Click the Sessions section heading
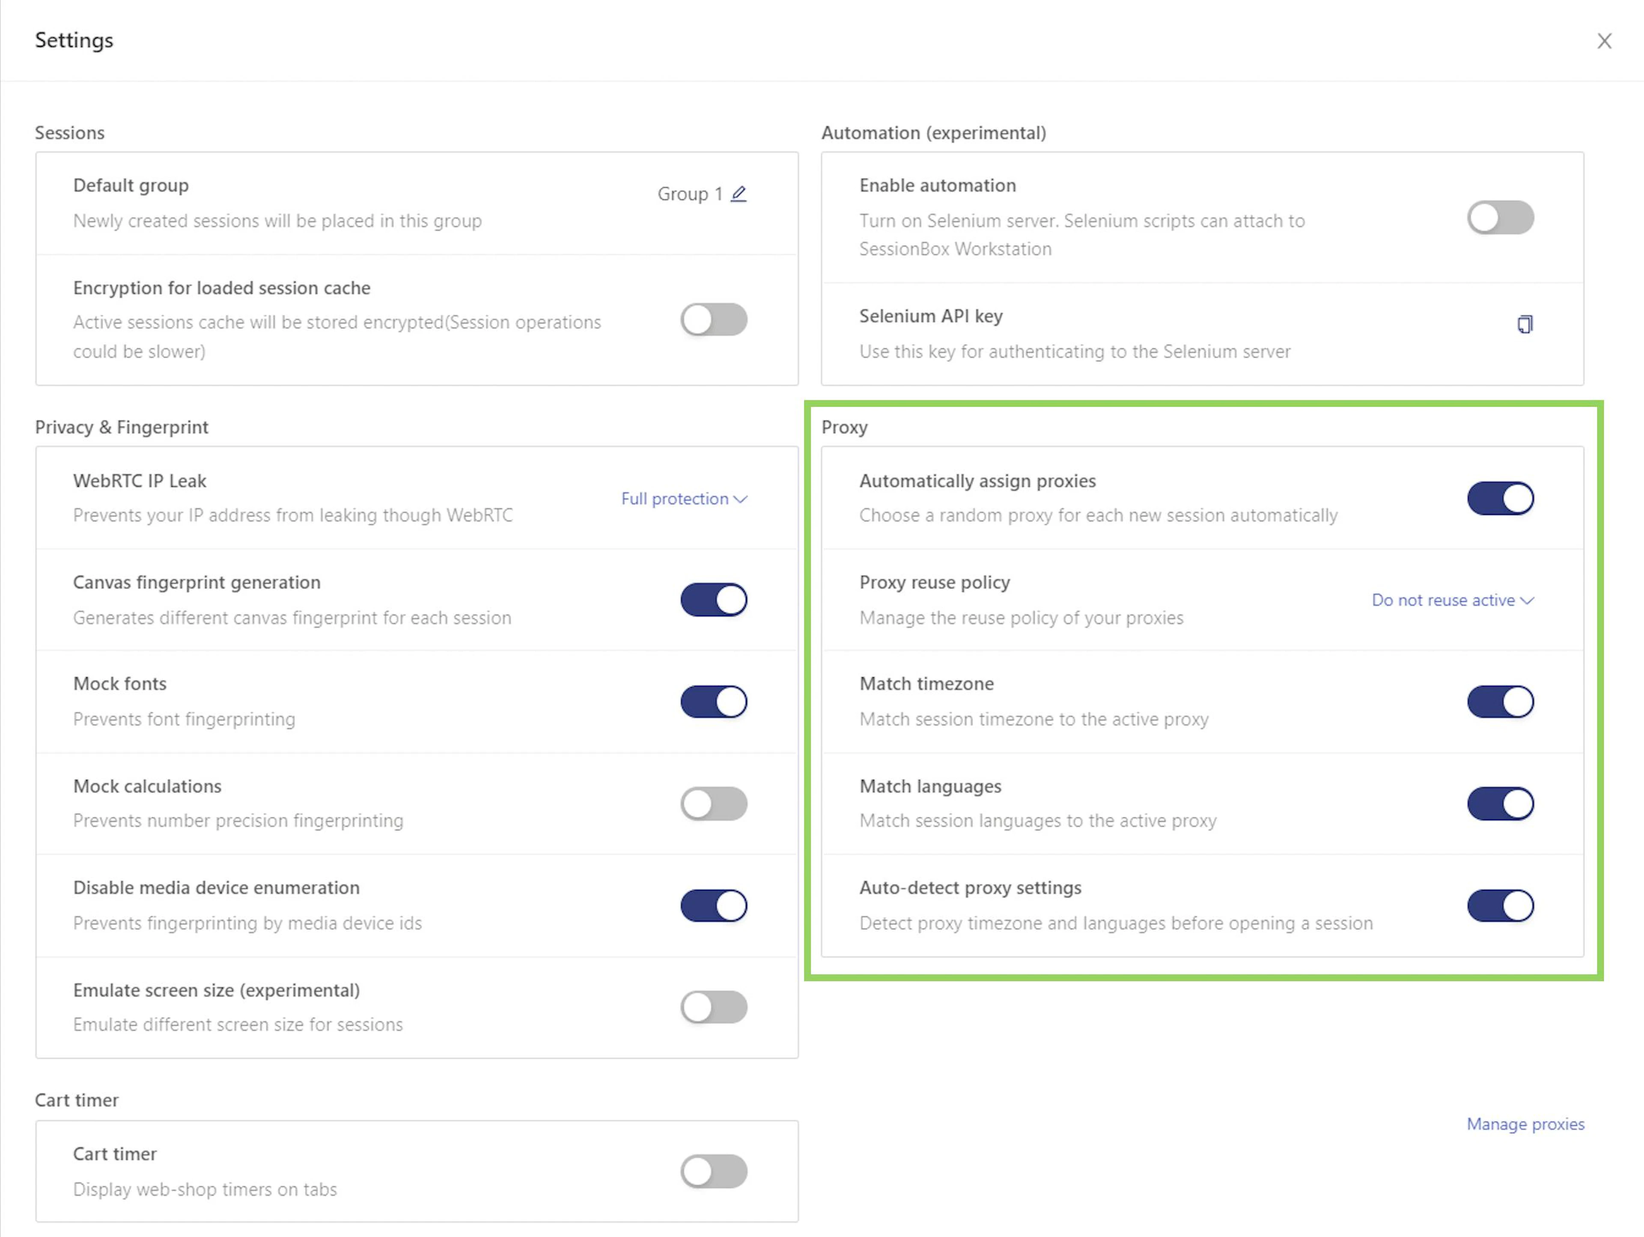 [70, 133]
